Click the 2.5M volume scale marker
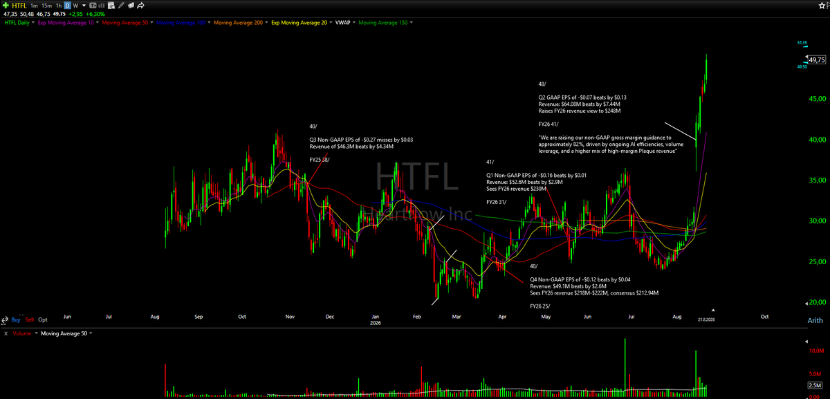The image size is (830, 399). coord(814,384)
